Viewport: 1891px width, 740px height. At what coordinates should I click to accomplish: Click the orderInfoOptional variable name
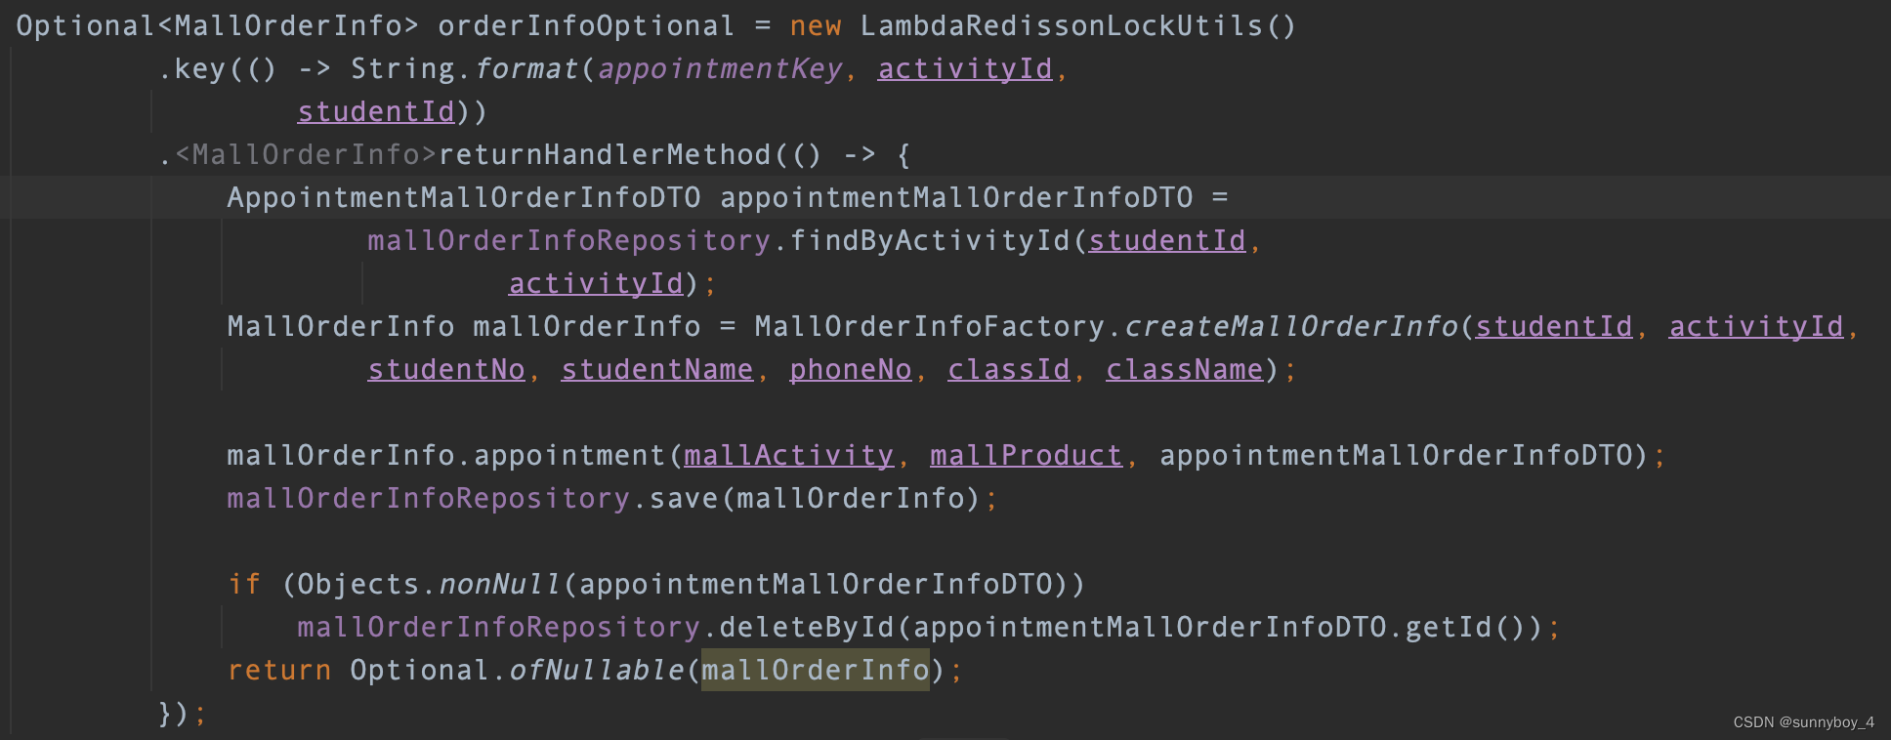[x=586, y=25]
